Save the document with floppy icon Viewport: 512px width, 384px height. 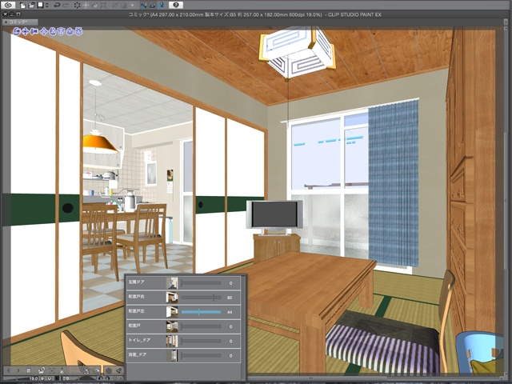pos(40,6)
